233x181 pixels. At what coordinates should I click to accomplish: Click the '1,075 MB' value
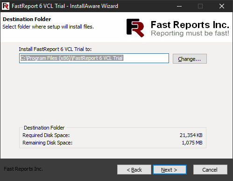tap(192, 143)
